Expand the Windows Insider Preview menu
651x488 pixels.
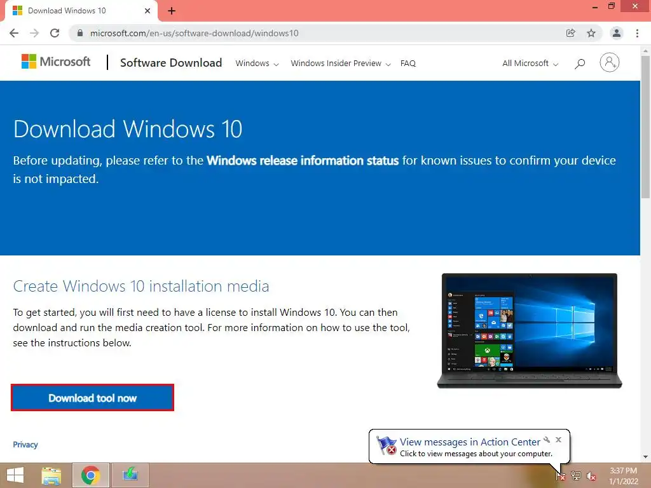coord(341,64)
